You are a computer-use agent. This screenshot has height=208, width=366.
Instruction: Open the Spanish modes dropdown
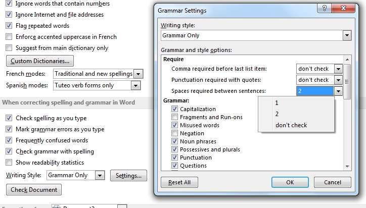[135, 86]
